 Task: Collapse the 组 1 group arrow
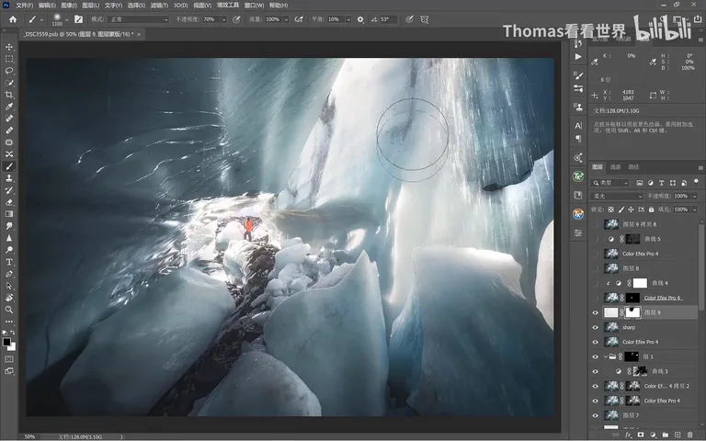(605, 356)
